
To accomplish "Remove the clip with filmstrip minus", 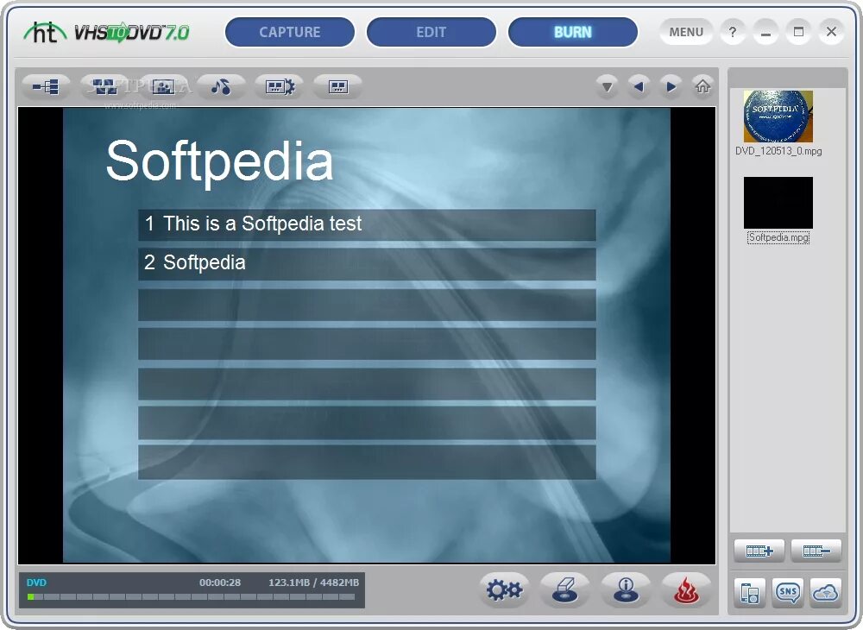I will coord(816,551).
